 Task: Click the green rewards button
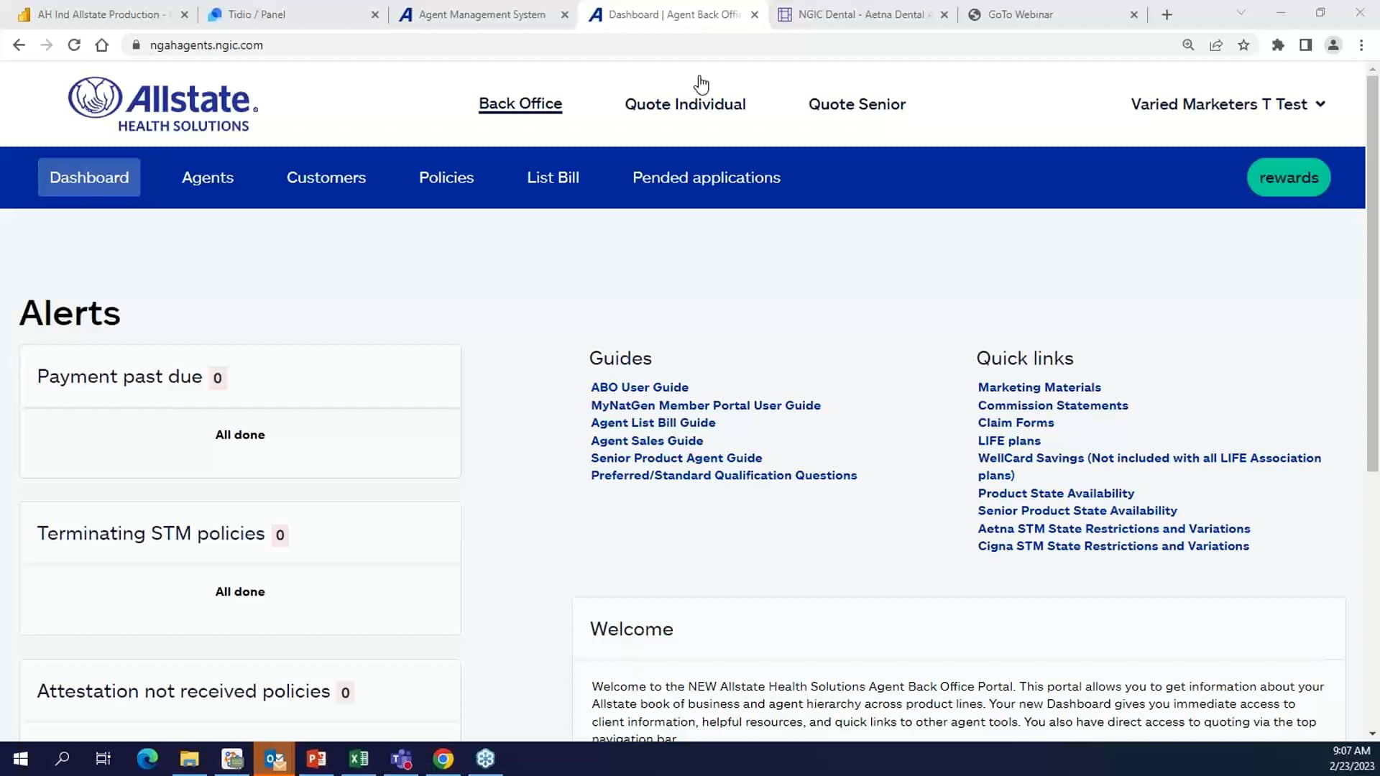[1288, 177]
